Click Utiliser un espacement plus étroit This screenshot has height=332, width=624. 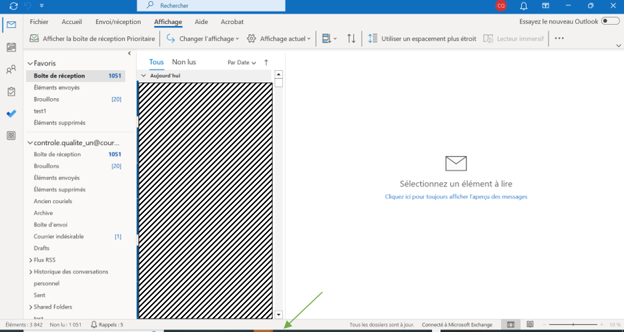click(x=422, y=39)
